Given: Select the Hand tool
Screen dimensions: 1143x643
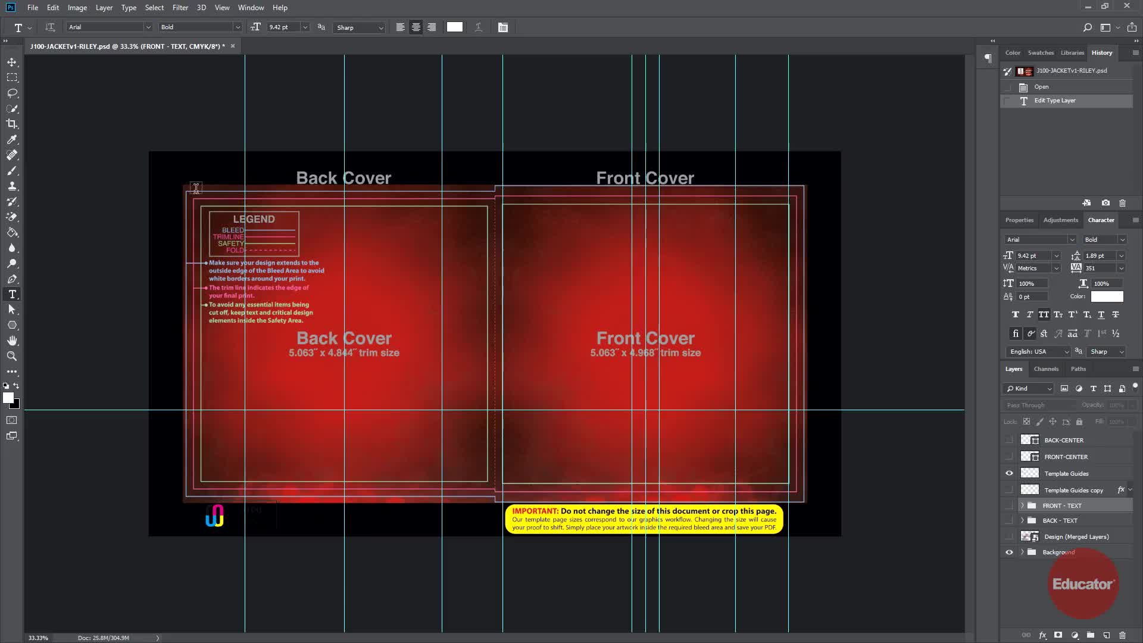Looking at the screenshot, I should [x=12, y=341].
